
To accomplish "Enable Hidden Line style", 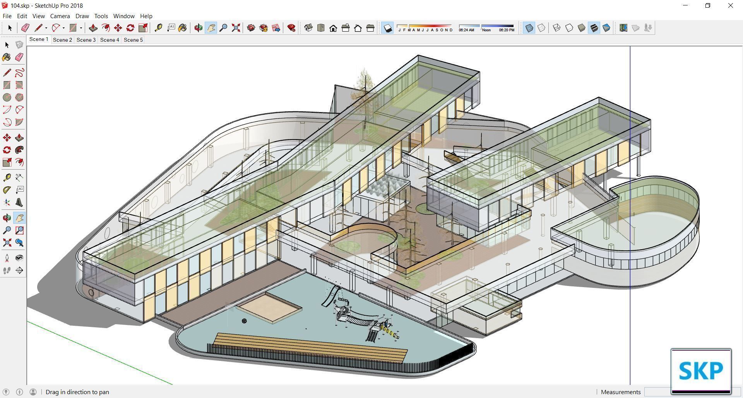I will pyautogui.click(x=569, y=28).
